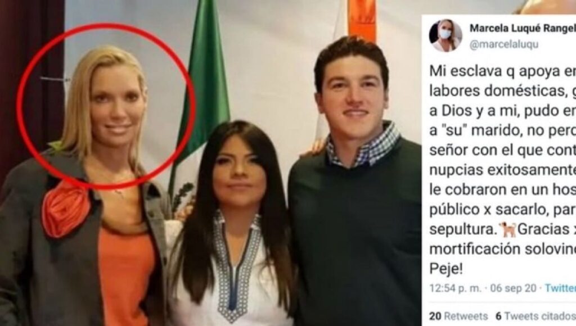This screenshot has width=576, height=326.
Task: View the 20 Retweets list
Action: coord(458,316)
